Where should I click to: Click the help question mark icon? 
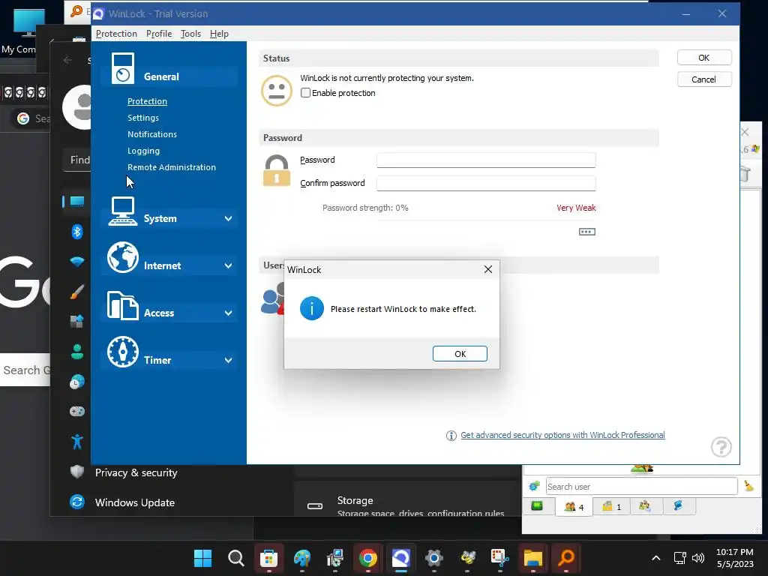tap(721, 447)
